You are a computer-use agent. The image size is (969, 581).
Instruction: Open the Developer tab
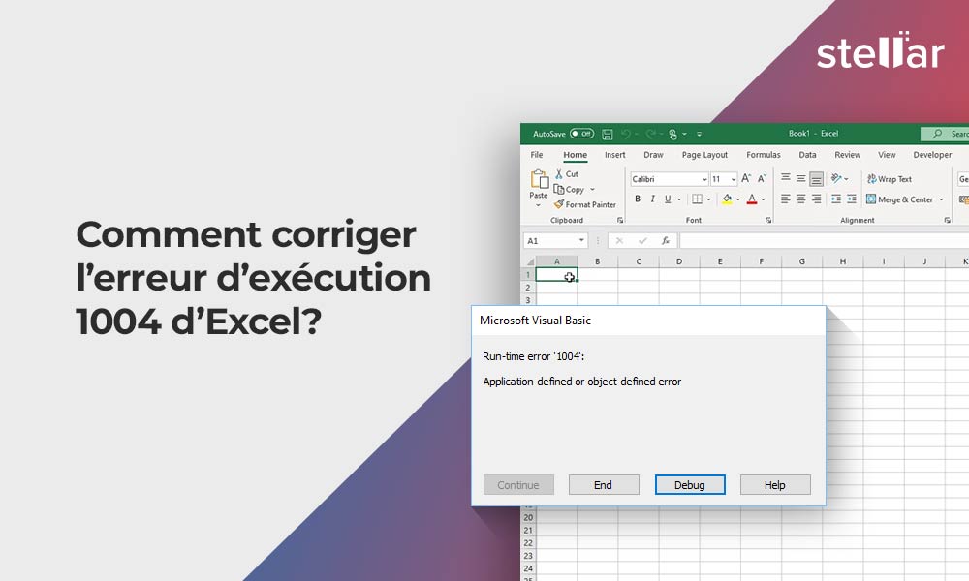point(932,155)
